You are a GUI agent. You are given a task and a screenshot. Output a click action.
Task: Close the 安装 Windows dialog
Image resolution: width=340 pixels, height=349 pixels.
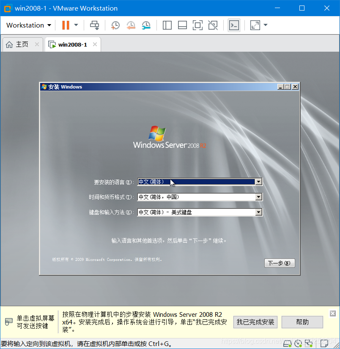(295, 87)
